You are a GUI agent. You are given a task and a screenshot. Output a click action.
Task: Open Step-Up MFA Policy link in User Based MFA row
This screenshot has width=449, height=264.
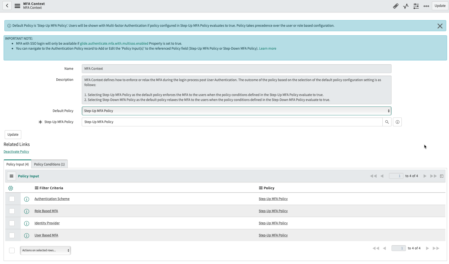[x=273, y=235]
